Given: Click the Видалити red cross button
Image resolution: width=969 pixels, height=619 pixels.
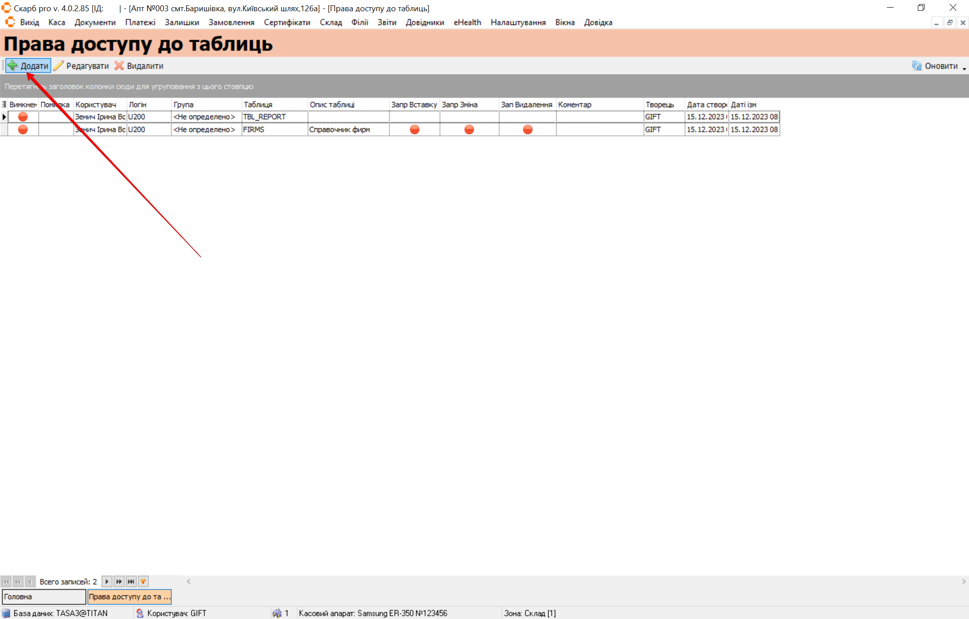Looking at the screenshot, I should tap(139, 66).
